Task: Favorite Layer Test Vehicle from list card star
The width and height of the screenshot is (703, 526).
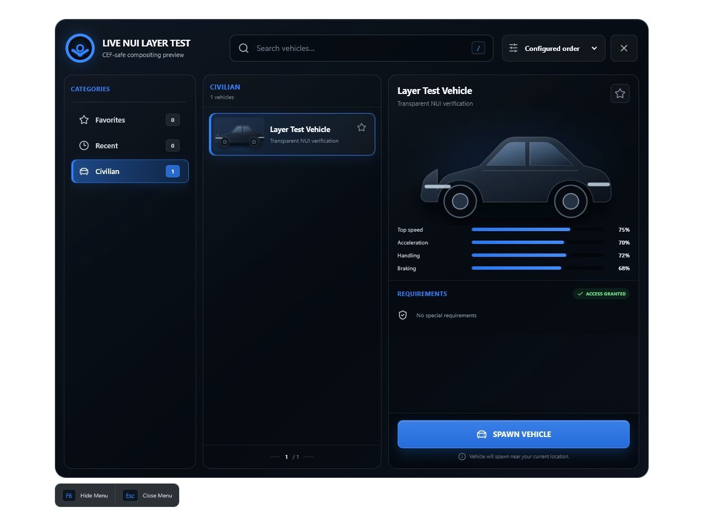Action: click(361, 128)
